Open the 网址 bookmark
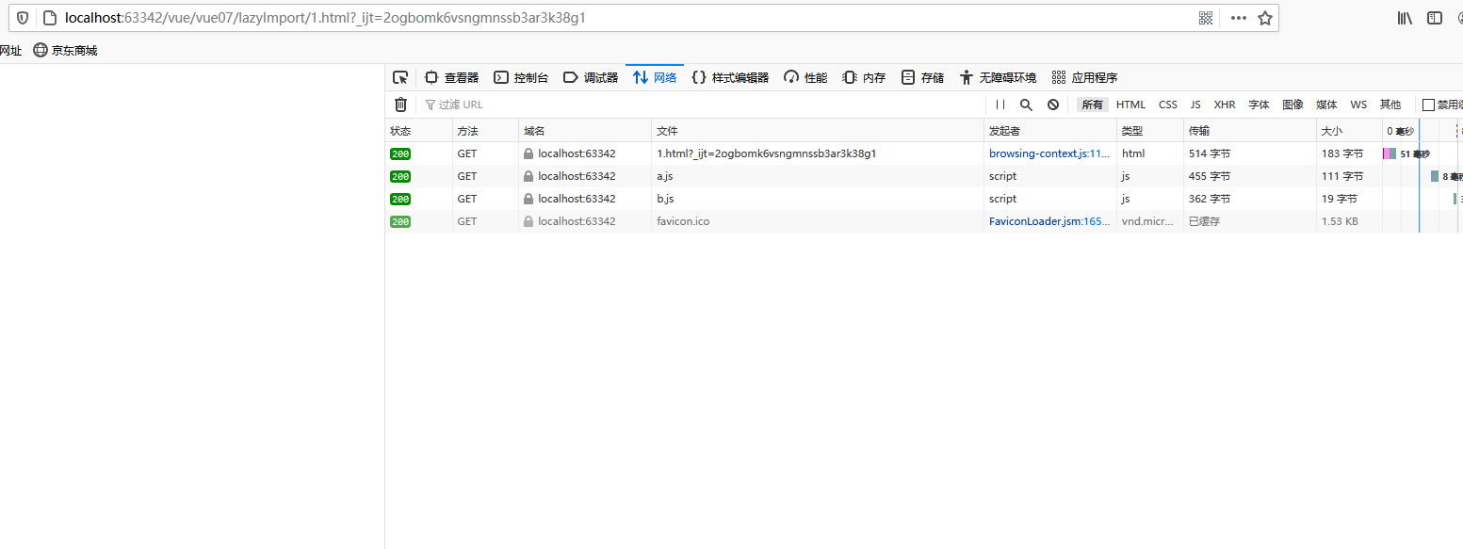The height and width of the screenshot is (549, 1463). (x=10, y=51)
